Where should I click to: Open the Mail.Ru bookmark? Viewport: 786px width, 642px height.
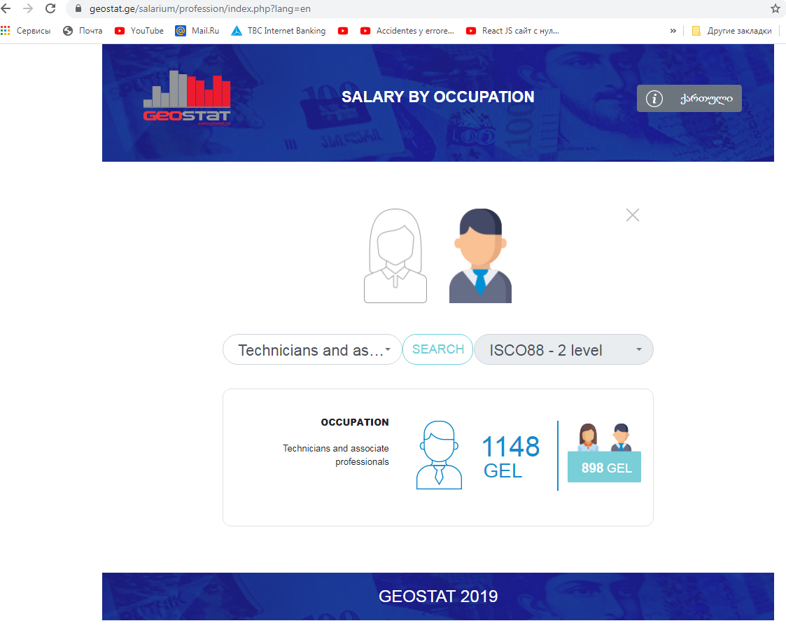tap(197, 31)
